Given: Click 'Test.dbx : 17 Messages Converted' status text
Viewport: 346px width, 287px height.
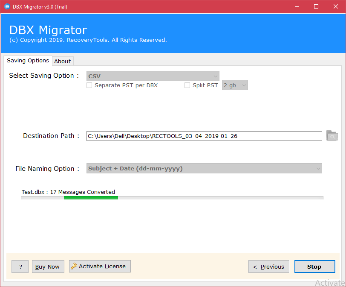Looking at the screenshot, I should [x=68, y=192].
